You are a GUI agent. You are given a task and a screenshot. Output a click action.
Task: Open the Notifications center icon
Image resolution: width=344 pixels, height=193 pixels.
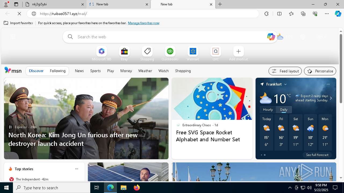[x=335, y=188]
